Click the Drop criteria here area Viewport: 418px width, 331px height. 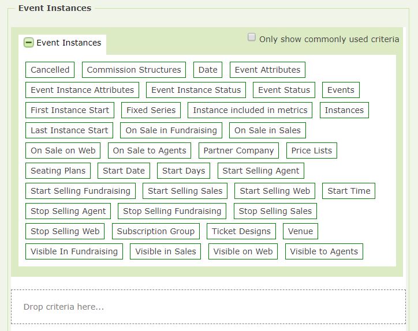tap(208, 307)
